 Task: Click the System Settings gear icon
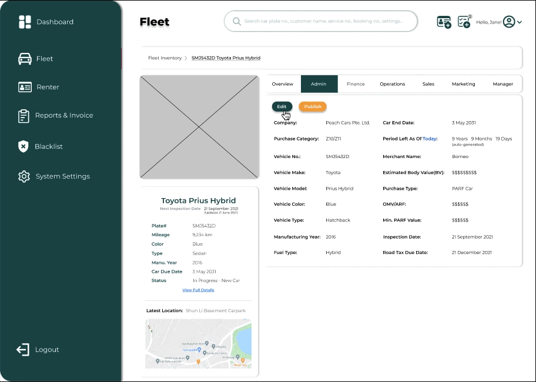coord(24,176)
